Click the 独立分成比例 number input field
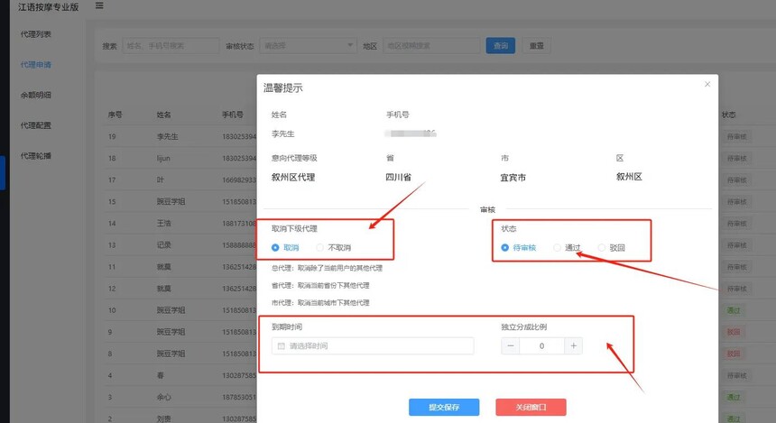Screen dimensions: 776x423 pyautogui.click(x=542, y=345)
